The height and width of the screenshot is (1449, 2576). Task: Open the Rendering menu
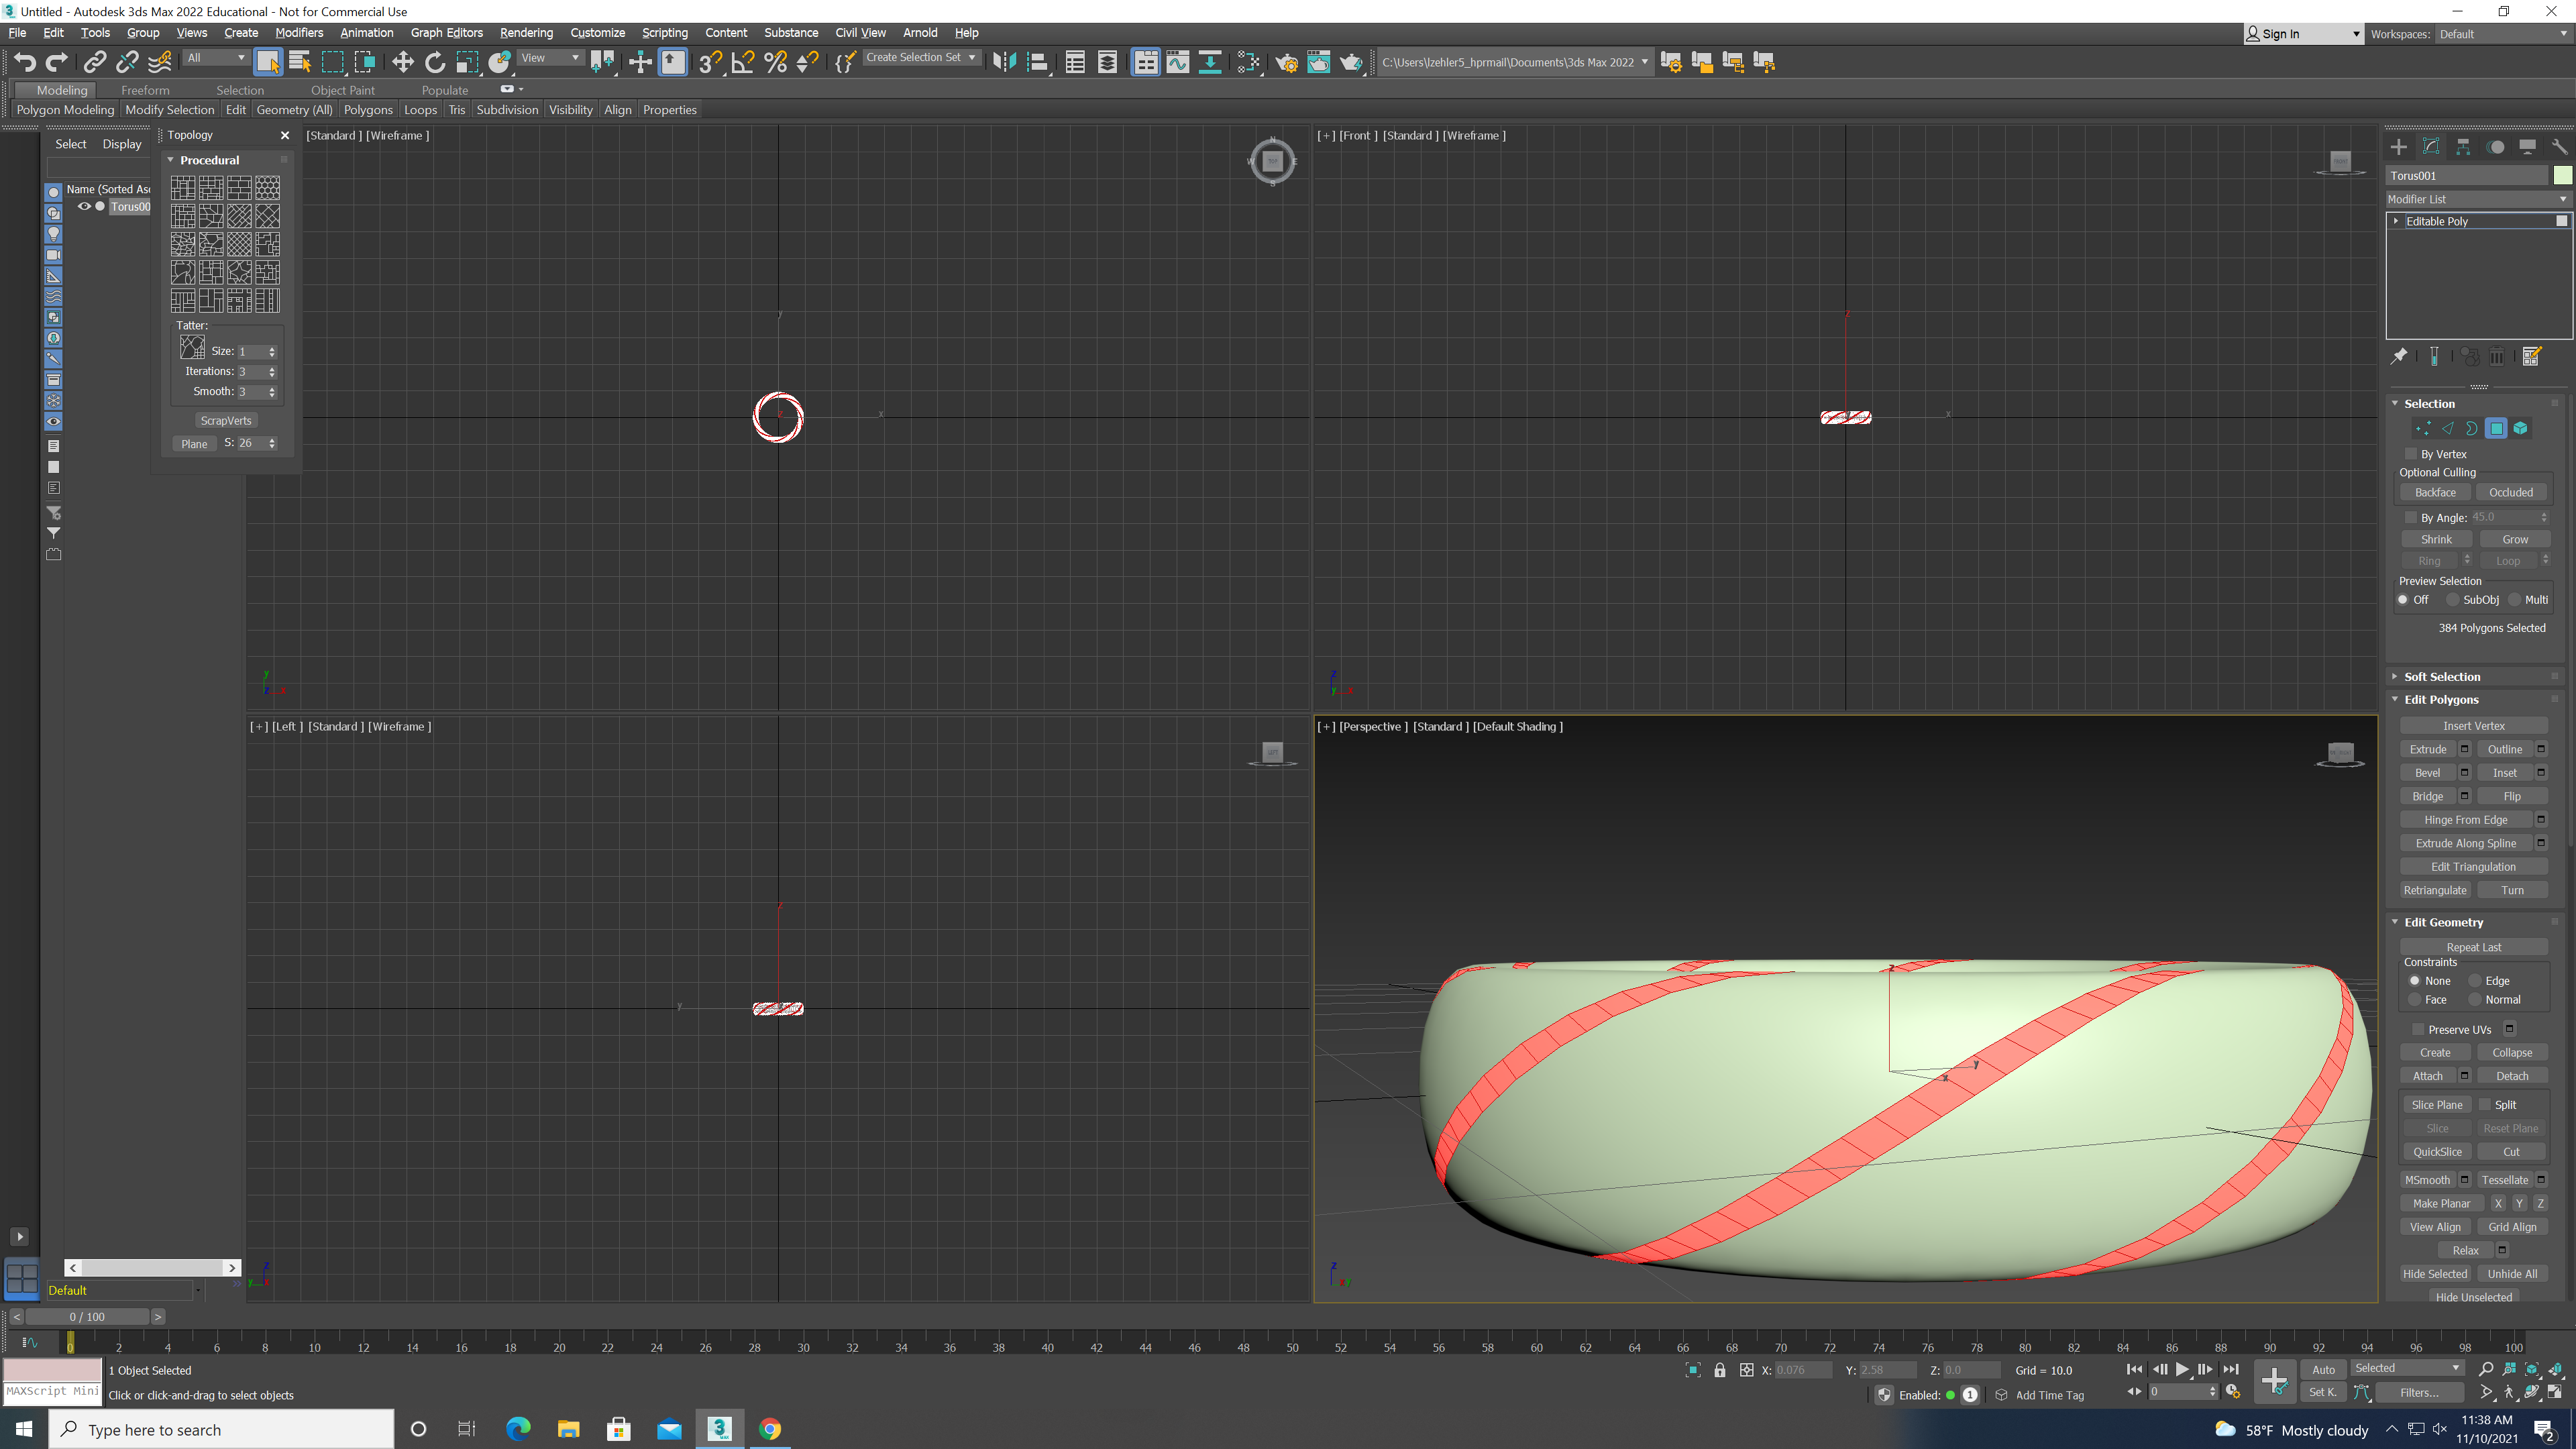(526, 33)
